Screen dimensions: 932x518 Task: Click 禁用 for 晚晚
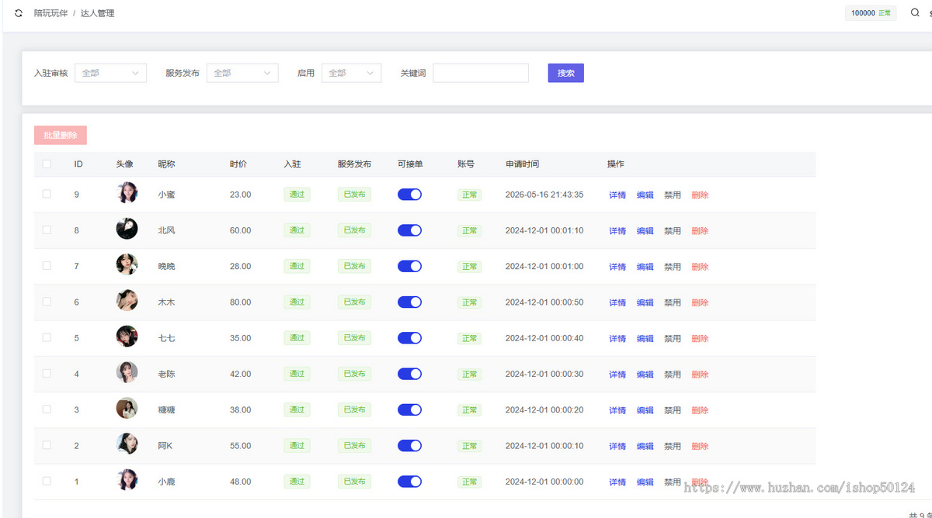673,267
